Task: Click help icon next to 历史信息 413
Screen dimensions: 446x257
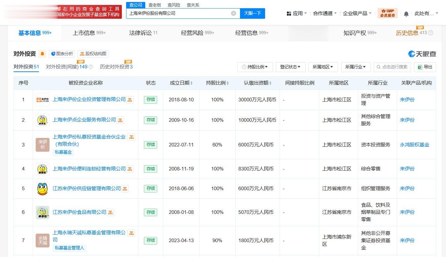Action: [430, 33]
